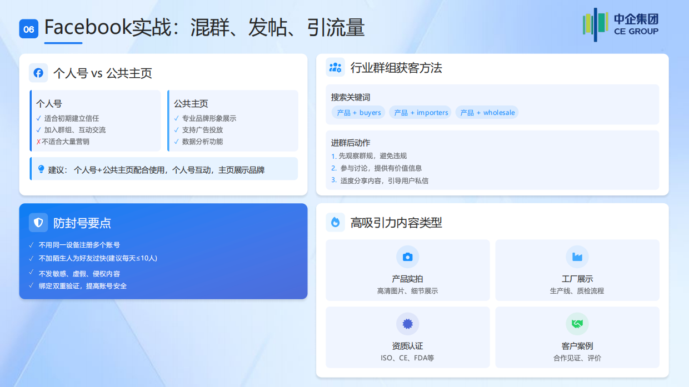The height and width of the screenshot is (387, 689).
Task: Select the 产品 + buyers keyword tag
Action: 359,112
